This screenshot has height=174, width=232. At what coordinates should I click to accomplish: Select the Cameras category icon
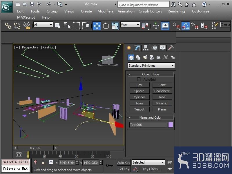[x=152, y=57]
